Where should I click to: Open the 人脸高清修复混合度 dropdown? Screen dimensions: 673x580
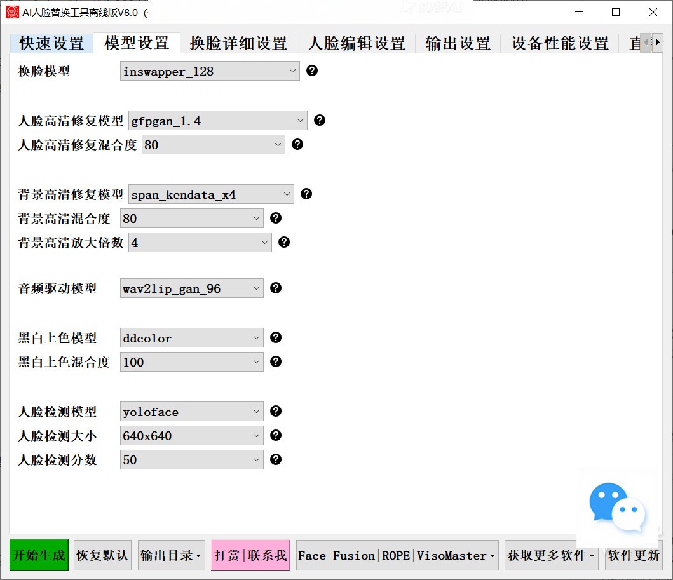[214, 145]
